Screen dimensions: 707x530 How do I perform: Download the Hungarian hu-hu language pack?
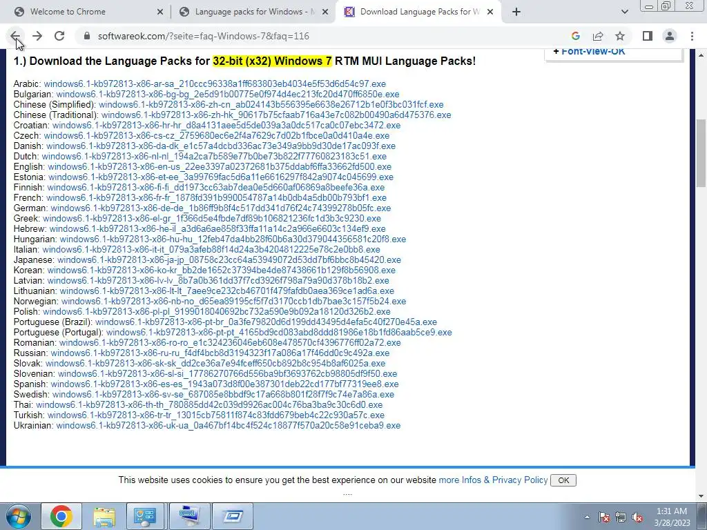(233, 239)
